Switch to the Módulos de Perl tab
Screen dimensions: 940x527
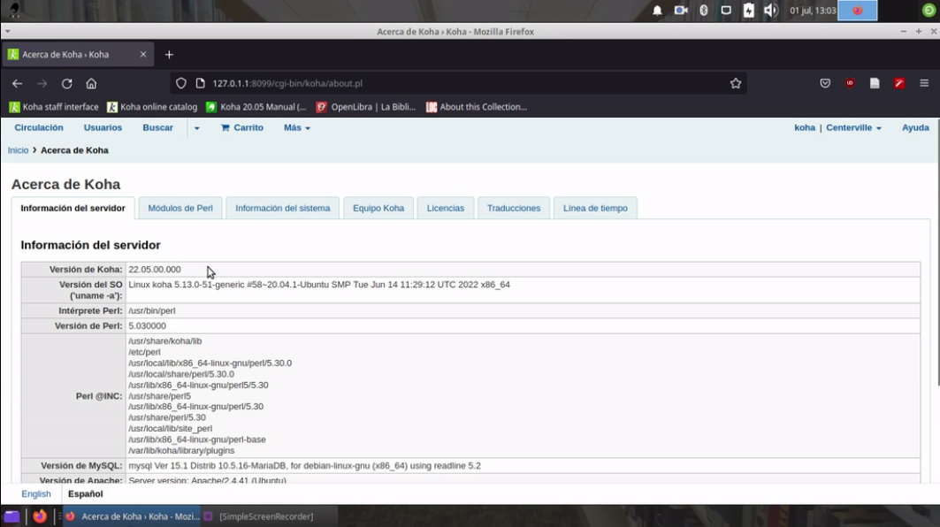tap(180, 208)
